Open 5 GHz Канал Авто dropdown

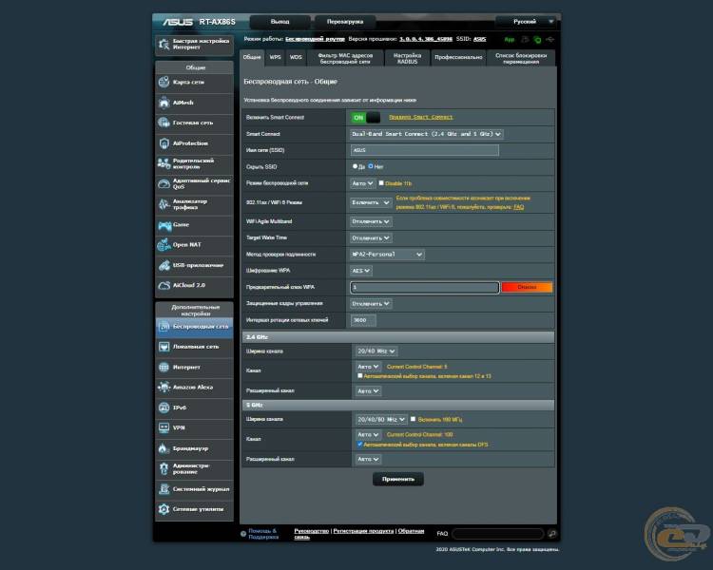pos(368,434)
